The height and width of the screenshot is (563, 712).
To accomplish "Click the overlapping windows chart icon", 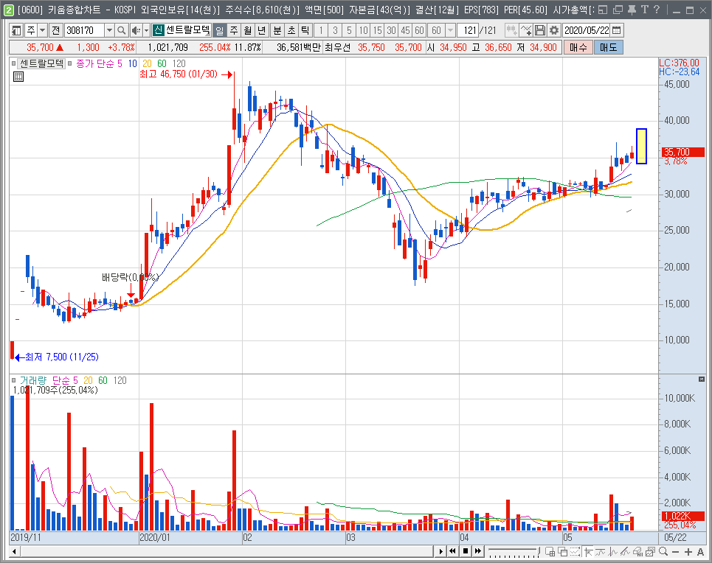I will pos(563,552).
